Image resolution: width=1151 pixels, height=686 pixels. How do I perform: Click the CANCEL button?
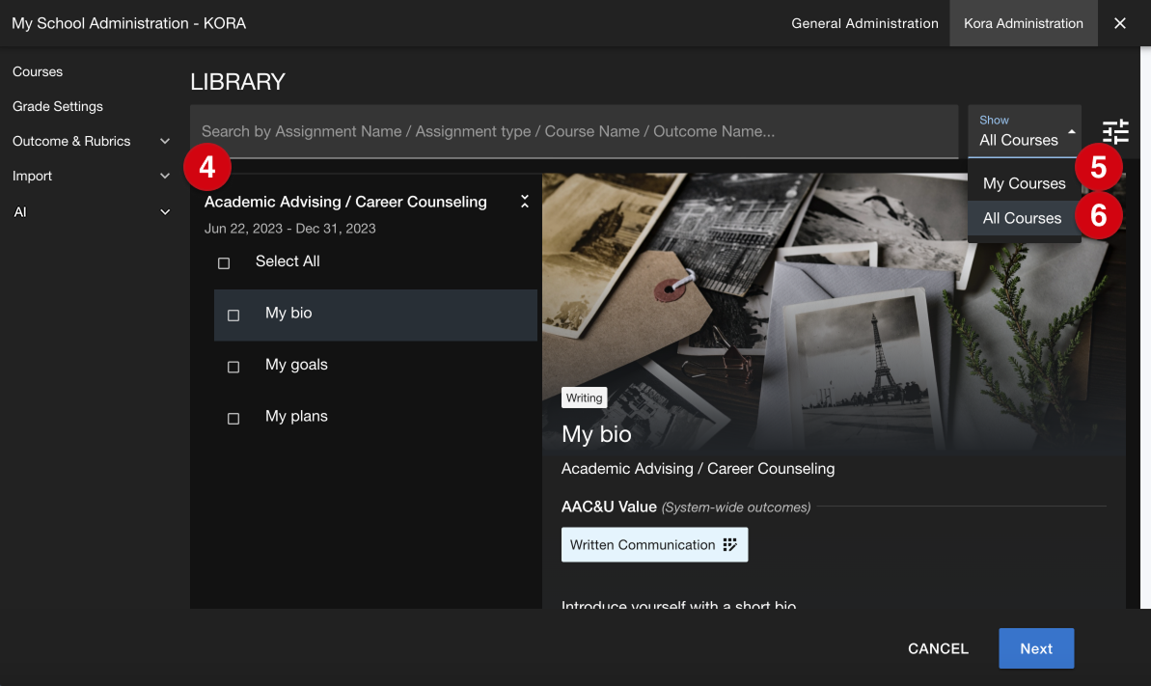(938, 648)
